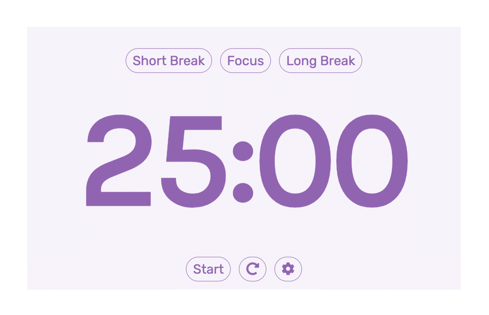The width and height of the screenshot is (489, 315).
Task: Click the circular arrow reset icon
Action: (253, 269)
